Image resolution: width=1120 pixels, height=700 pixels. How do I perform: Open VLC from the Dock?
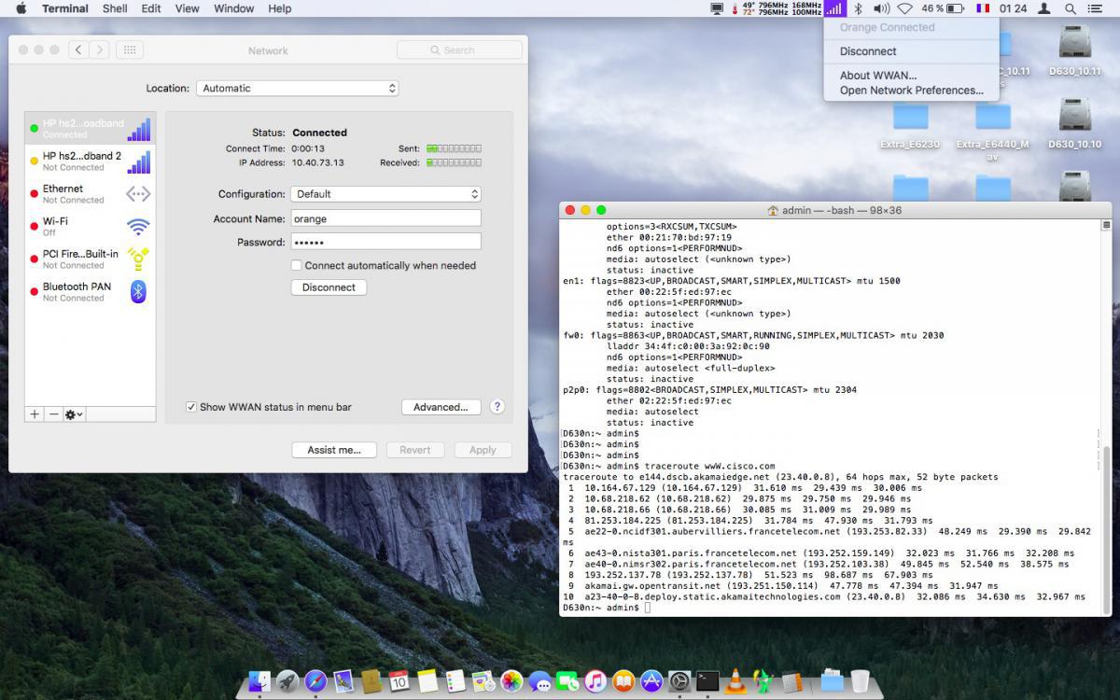coord(735,680)
